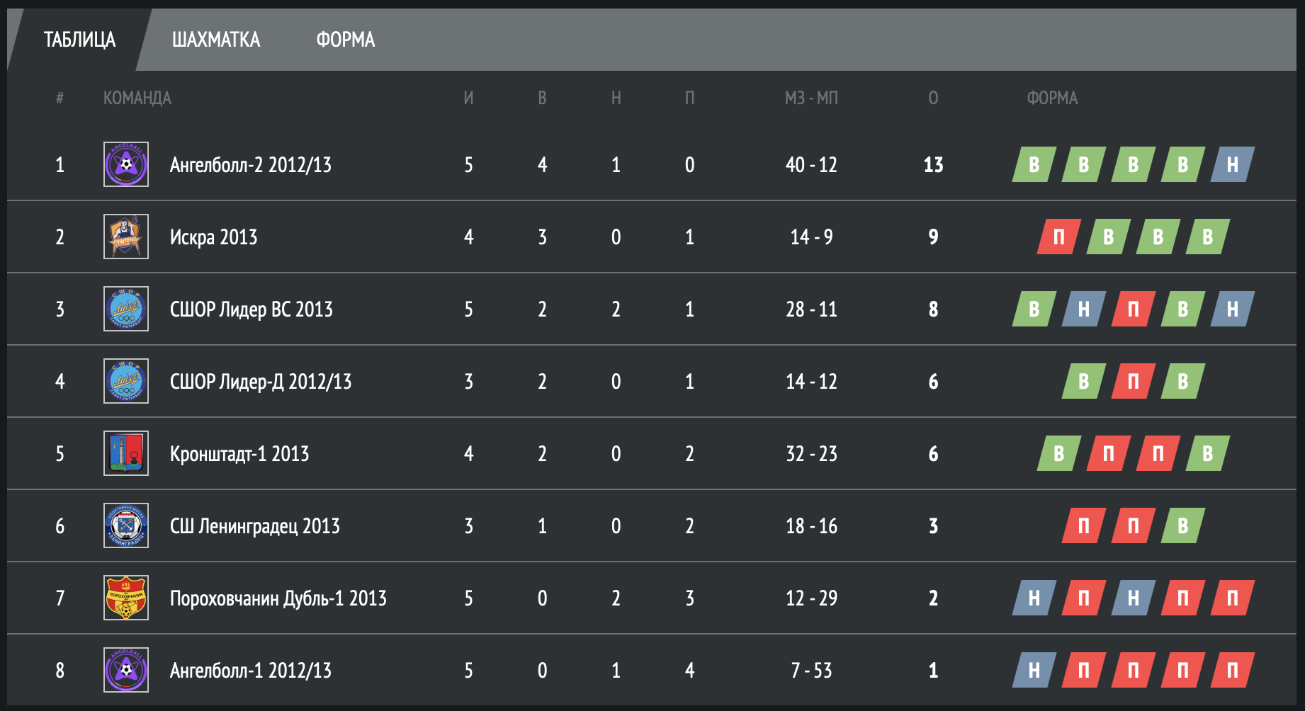Click СШ Ленинградец's green В form badge
This screenshot has height=711, width=1305.
(x=1183, y=525)
